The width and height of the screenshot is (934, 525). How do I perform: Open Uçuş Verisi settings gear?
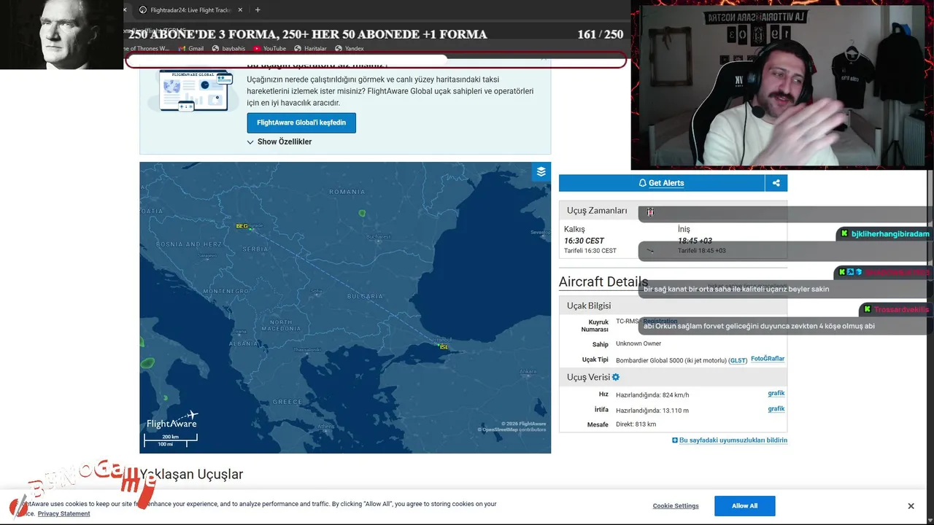pyautogui.click(x=616, y=377)
